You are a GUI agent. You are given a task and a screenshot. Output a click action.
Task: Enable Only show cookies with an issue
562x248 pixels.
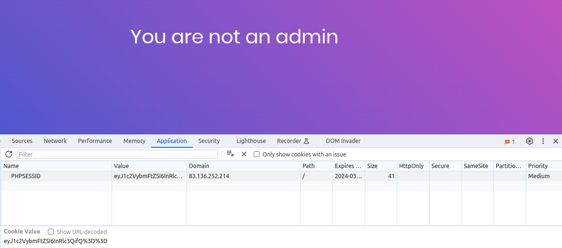click(x=257, y=154)
